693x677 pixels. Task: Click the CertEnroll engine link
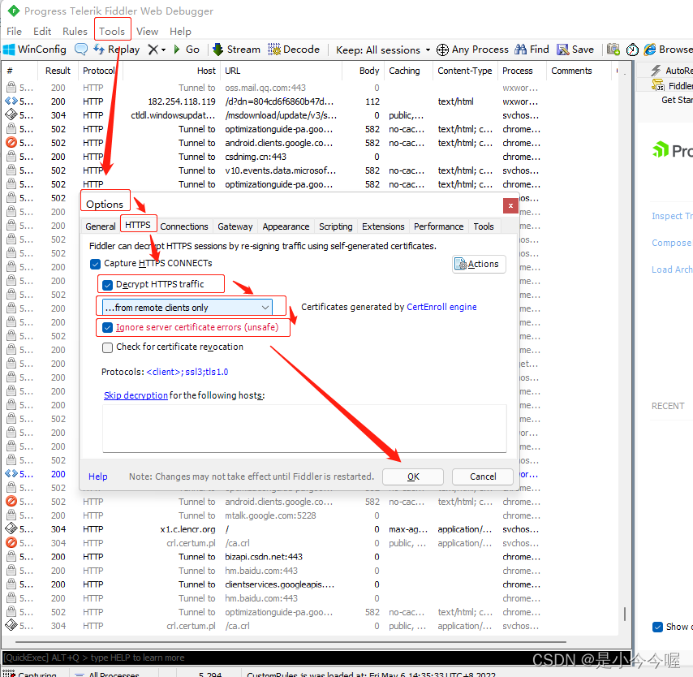(441, 307)
